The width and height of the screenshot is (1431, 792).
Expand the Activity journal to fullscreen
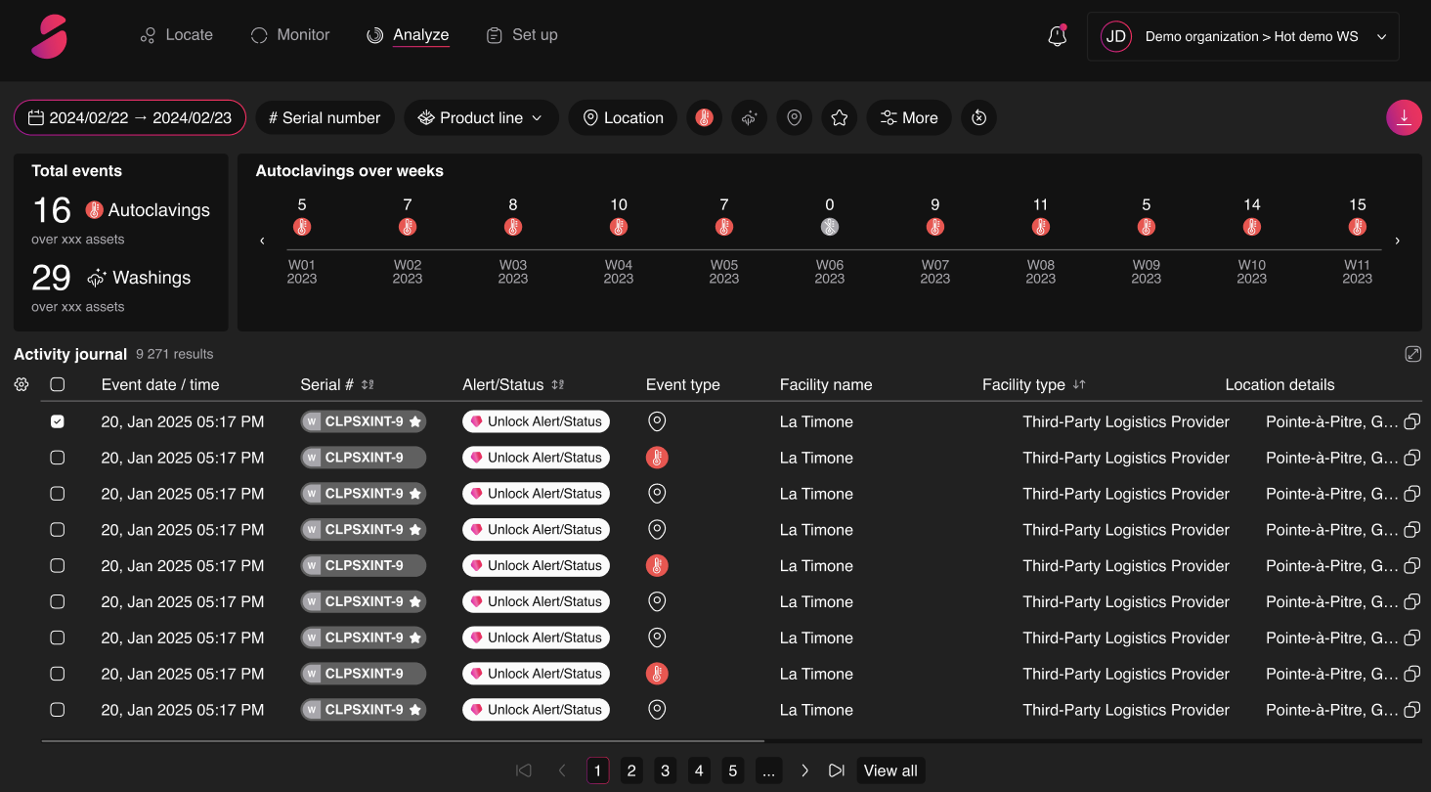pos(1412,354)
